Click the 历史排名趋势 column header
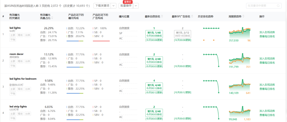Image resolution: width=287 pixels, height=122 pixels. pyautogui.click(x=205, y=17)
